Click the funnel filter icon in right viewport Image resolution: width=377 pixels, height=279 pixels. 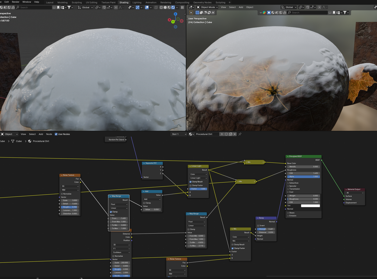[345, 13]
